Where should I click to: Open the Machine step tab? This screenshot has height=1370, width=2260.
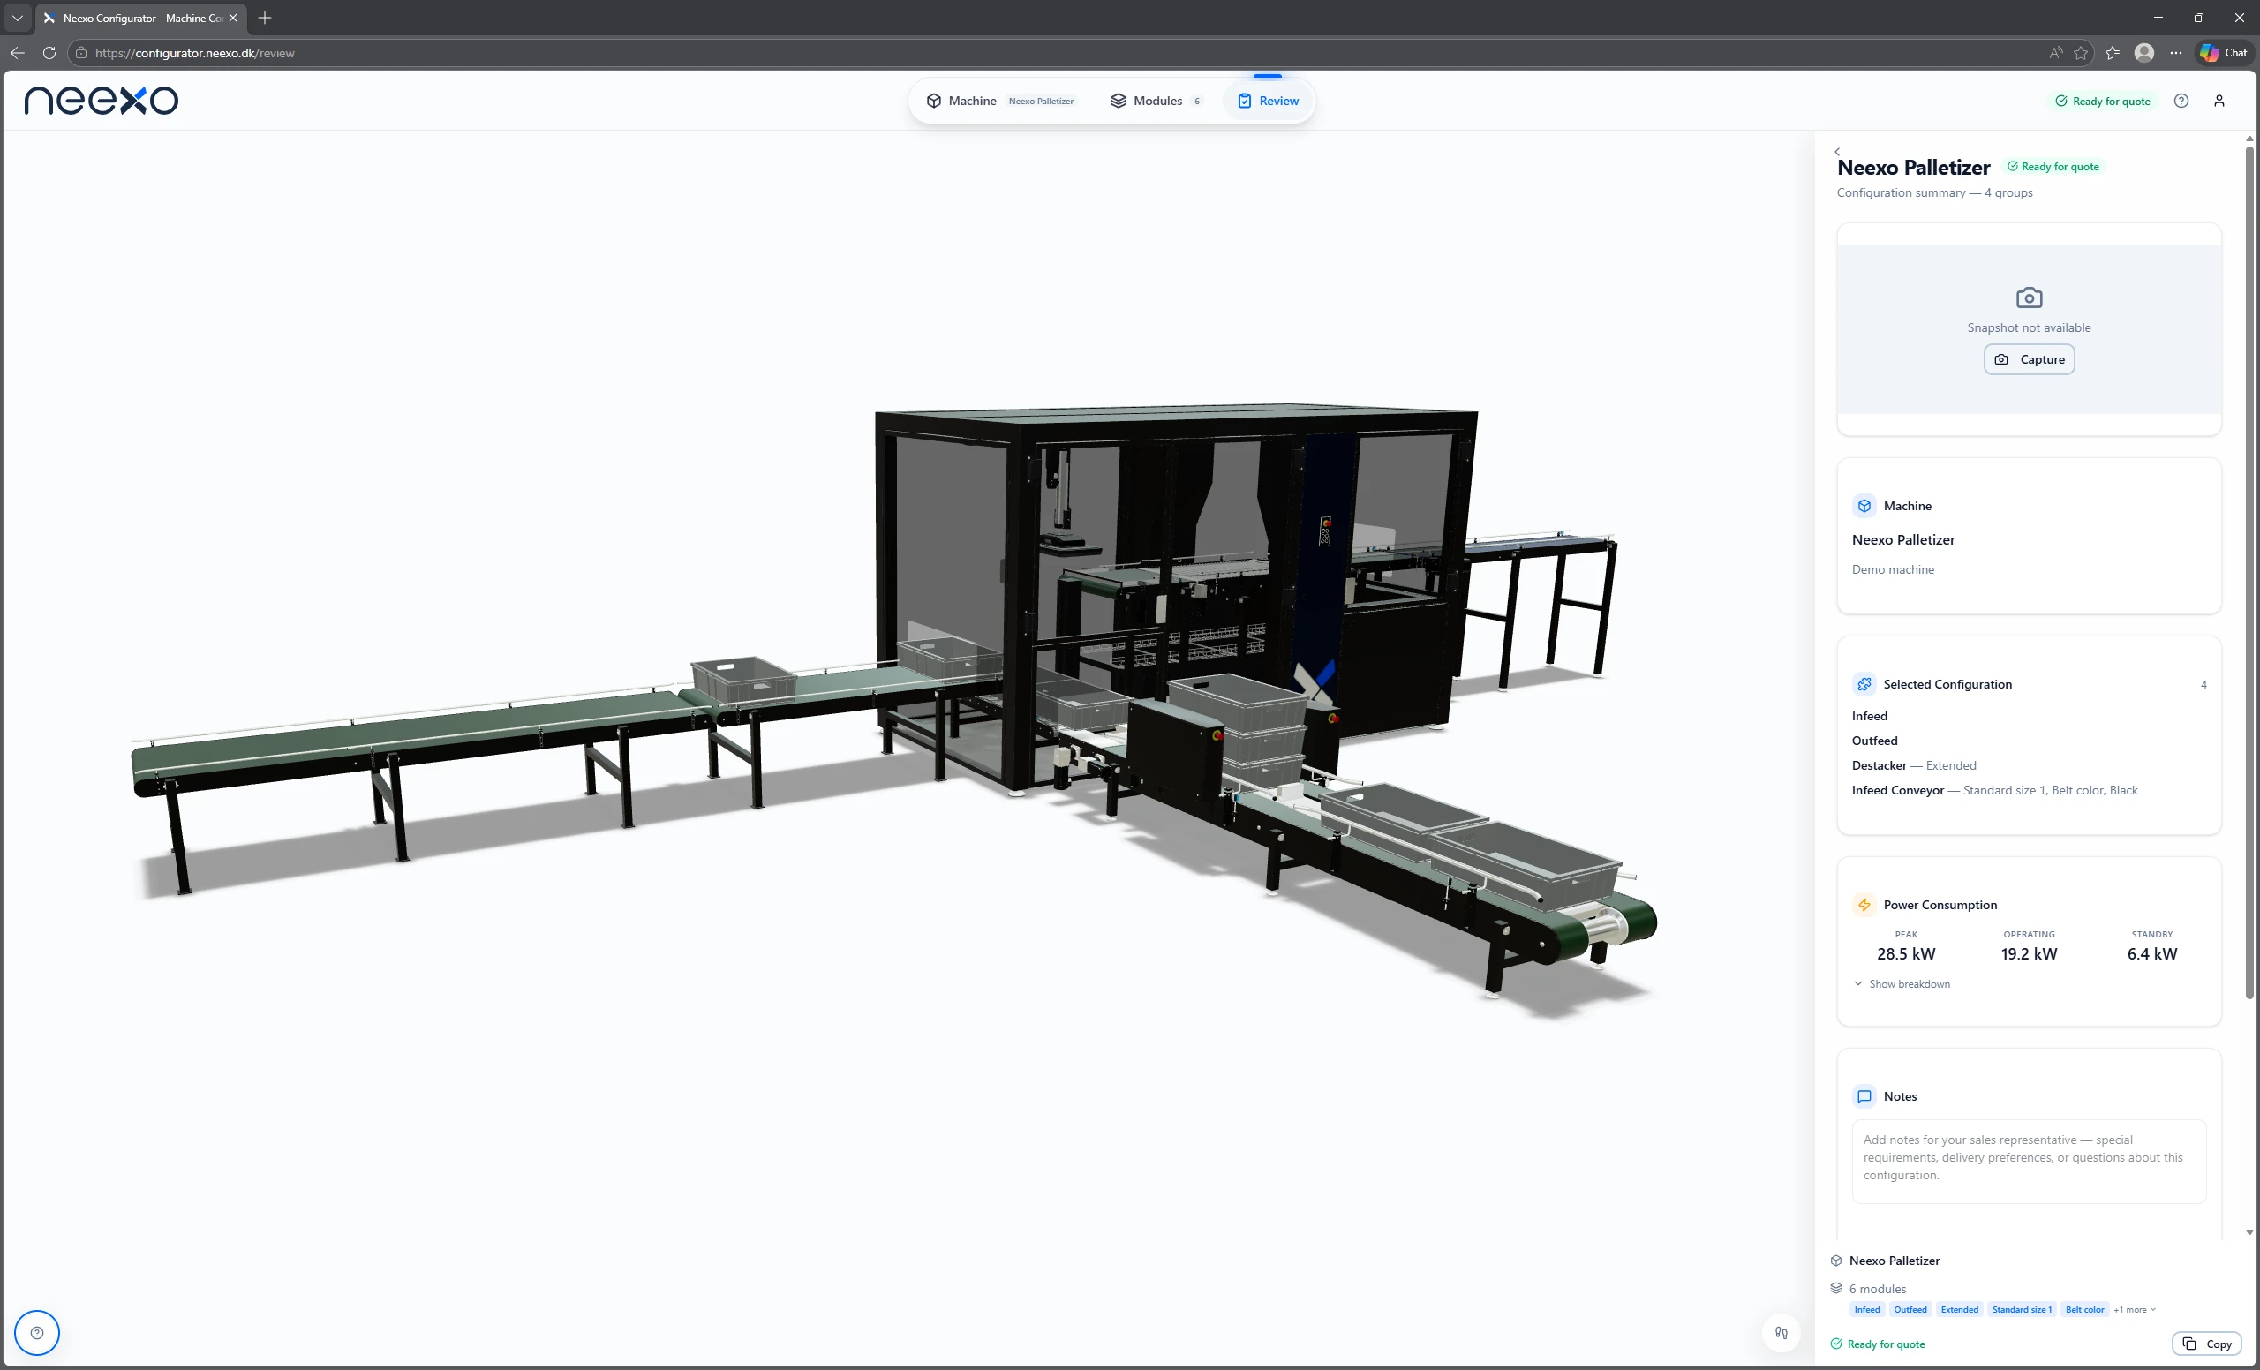999,101
